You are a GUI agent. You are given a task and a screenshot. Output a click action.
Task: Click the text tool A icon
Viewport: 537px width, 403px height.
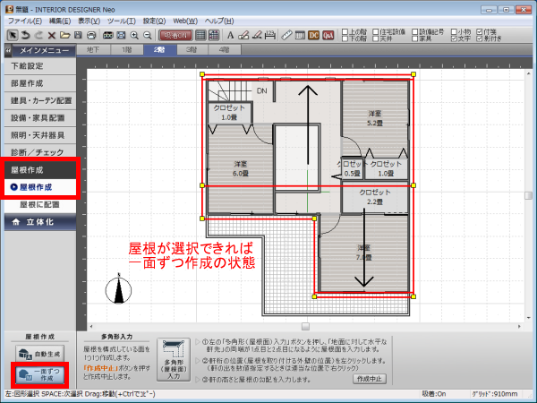point(230,35)
